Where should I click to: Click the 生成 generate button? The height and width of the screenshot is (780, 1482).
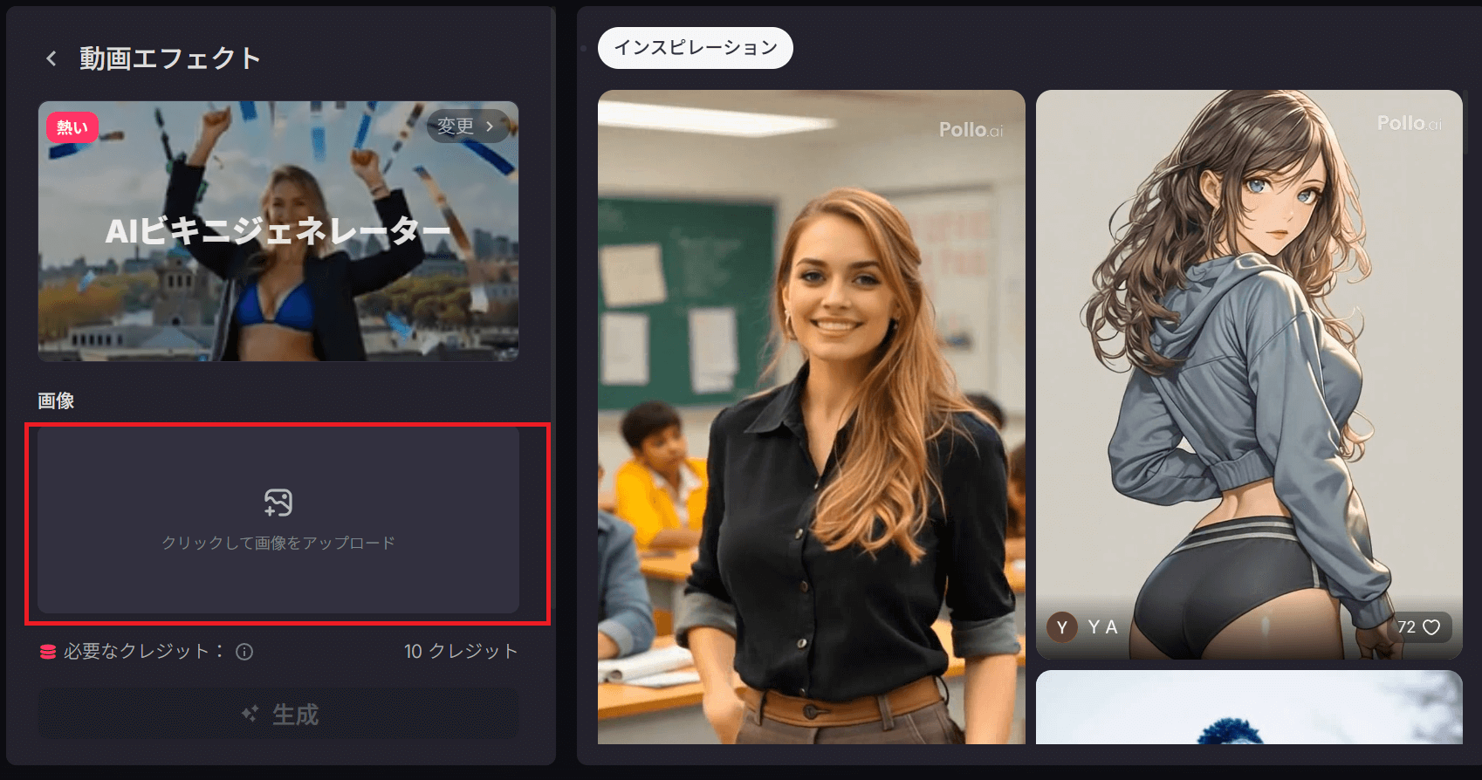click(278, 715)
